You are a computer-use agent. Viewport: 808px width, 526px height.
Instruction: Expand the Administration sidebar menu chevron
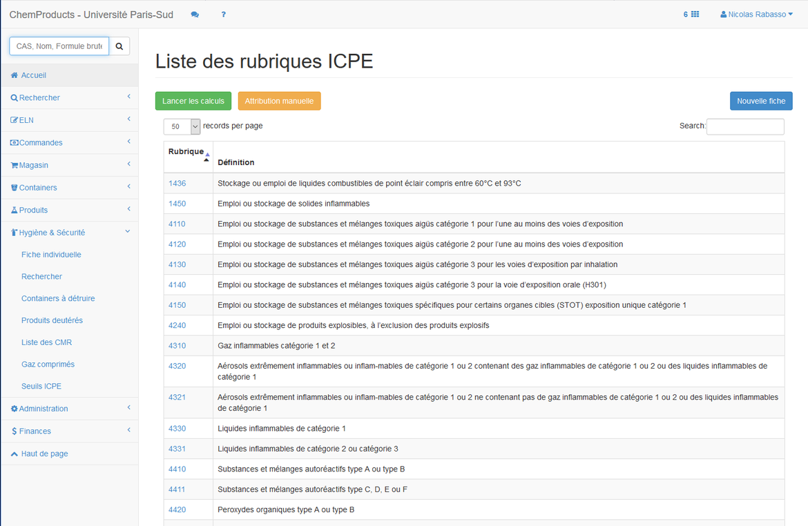(x=129, y=407)
